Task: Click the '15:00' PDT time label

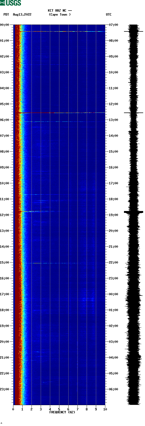Action: (x=4, y=263)
